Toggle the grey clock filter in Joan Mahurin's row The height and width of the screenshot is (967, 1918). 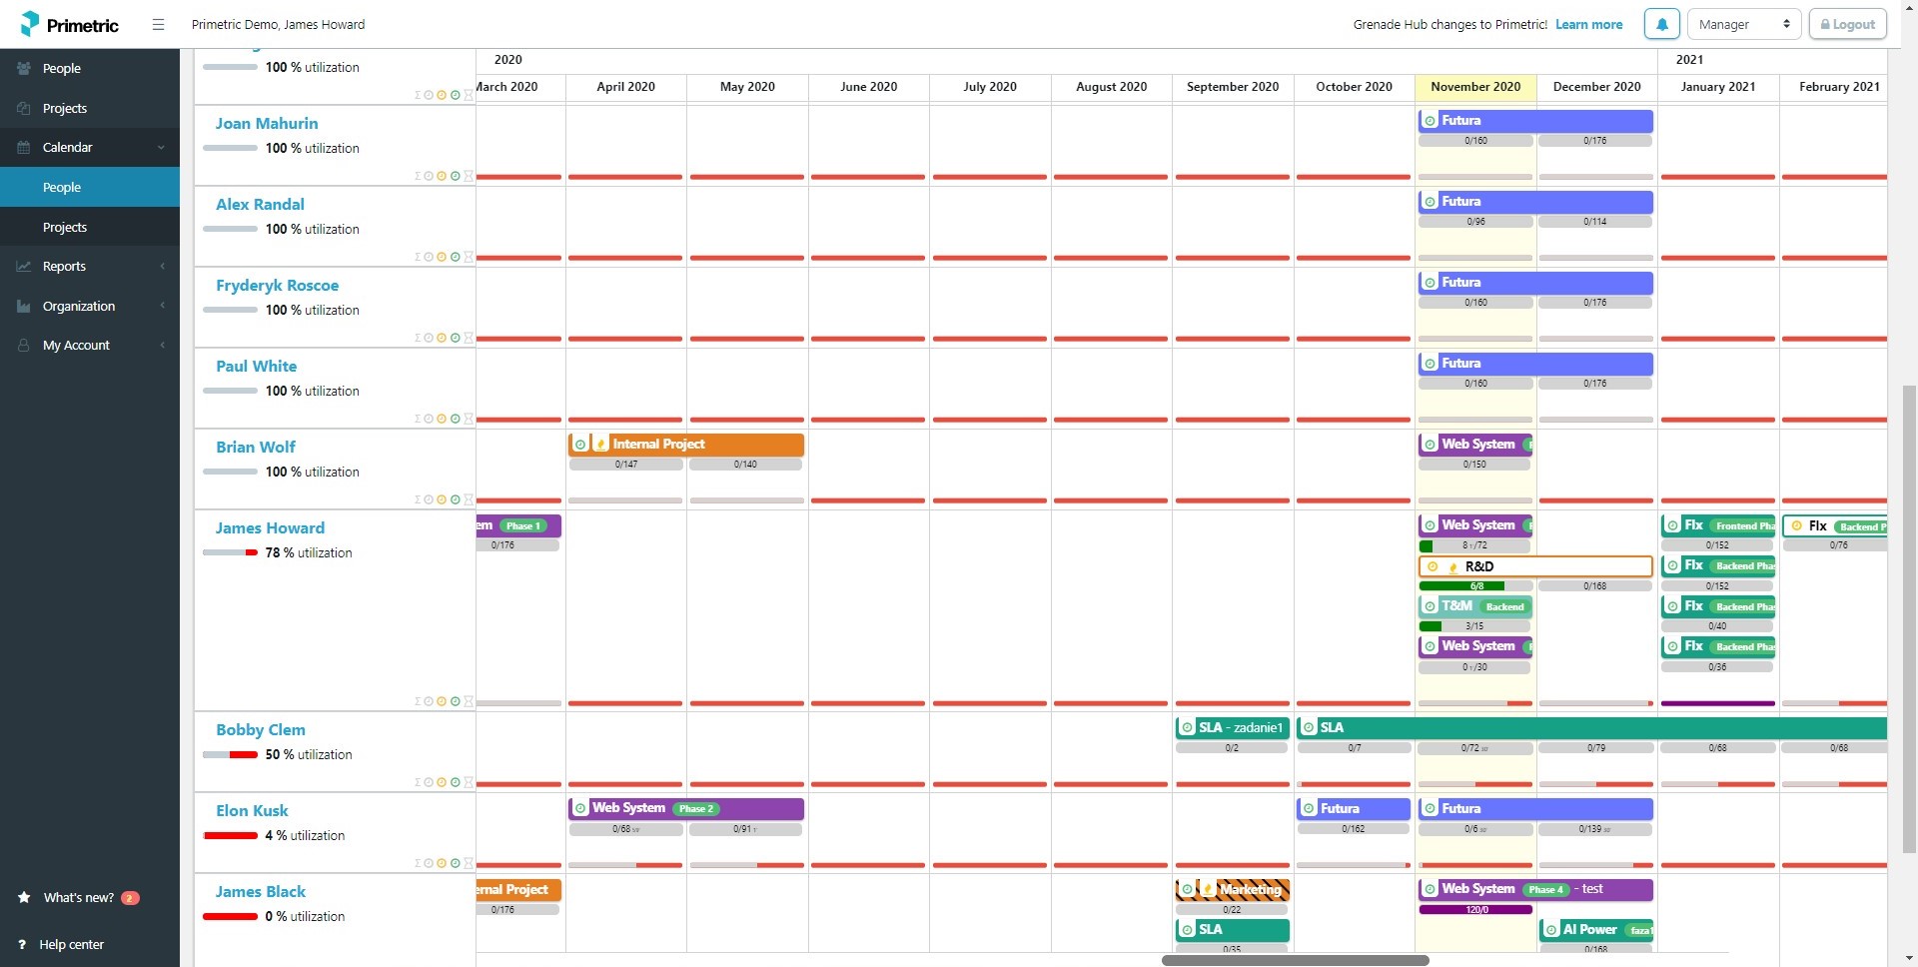pyautogui.click(x=429, y=177)
